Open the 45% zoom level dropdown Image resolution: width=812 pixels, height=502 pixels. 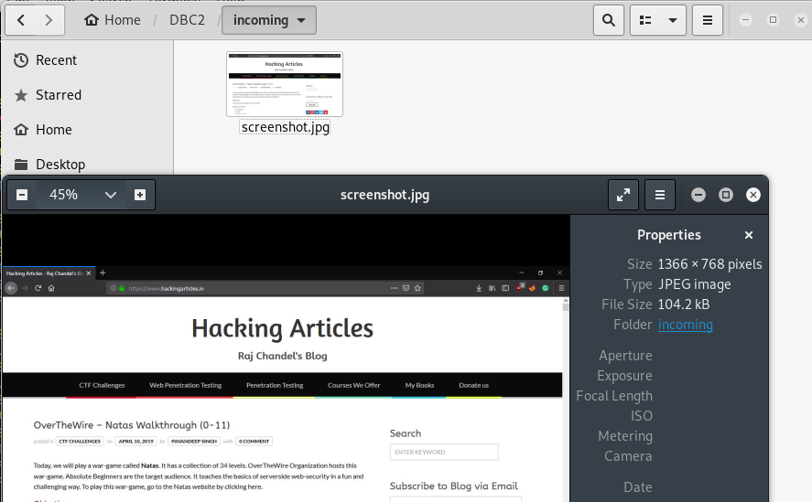(81, 195)
